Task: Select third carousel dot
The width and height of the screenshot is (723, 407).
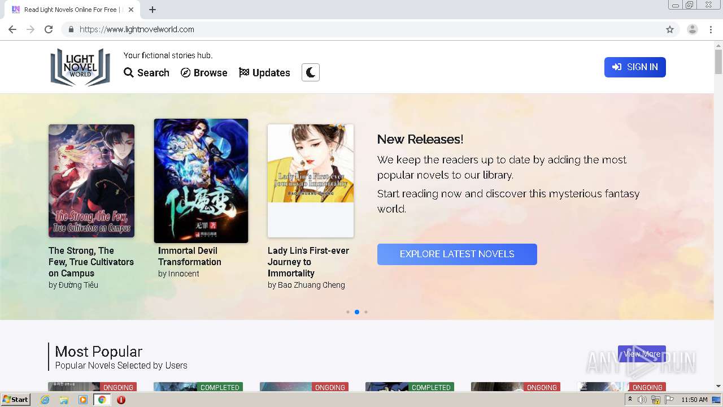Action: point(366,312)
